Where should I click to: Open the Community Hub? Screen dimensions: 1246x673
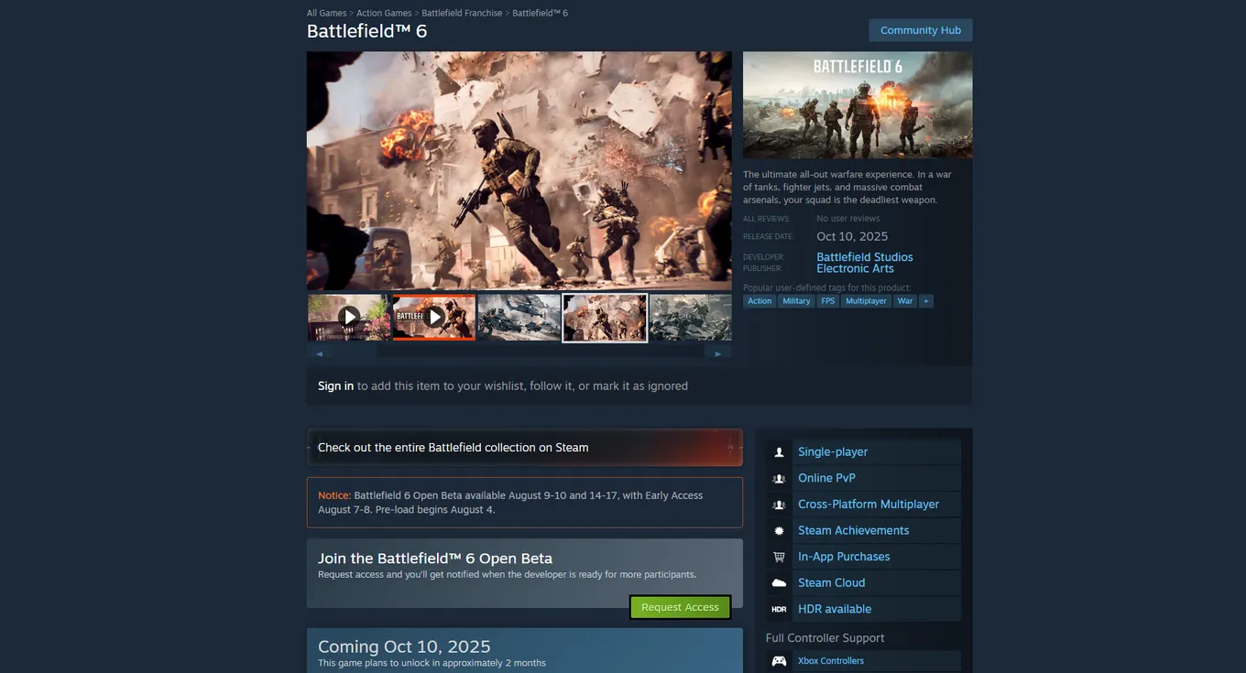point(921,30)
